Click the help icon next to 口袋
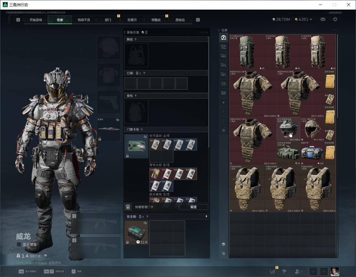356x277 pixels. [144, 73]
